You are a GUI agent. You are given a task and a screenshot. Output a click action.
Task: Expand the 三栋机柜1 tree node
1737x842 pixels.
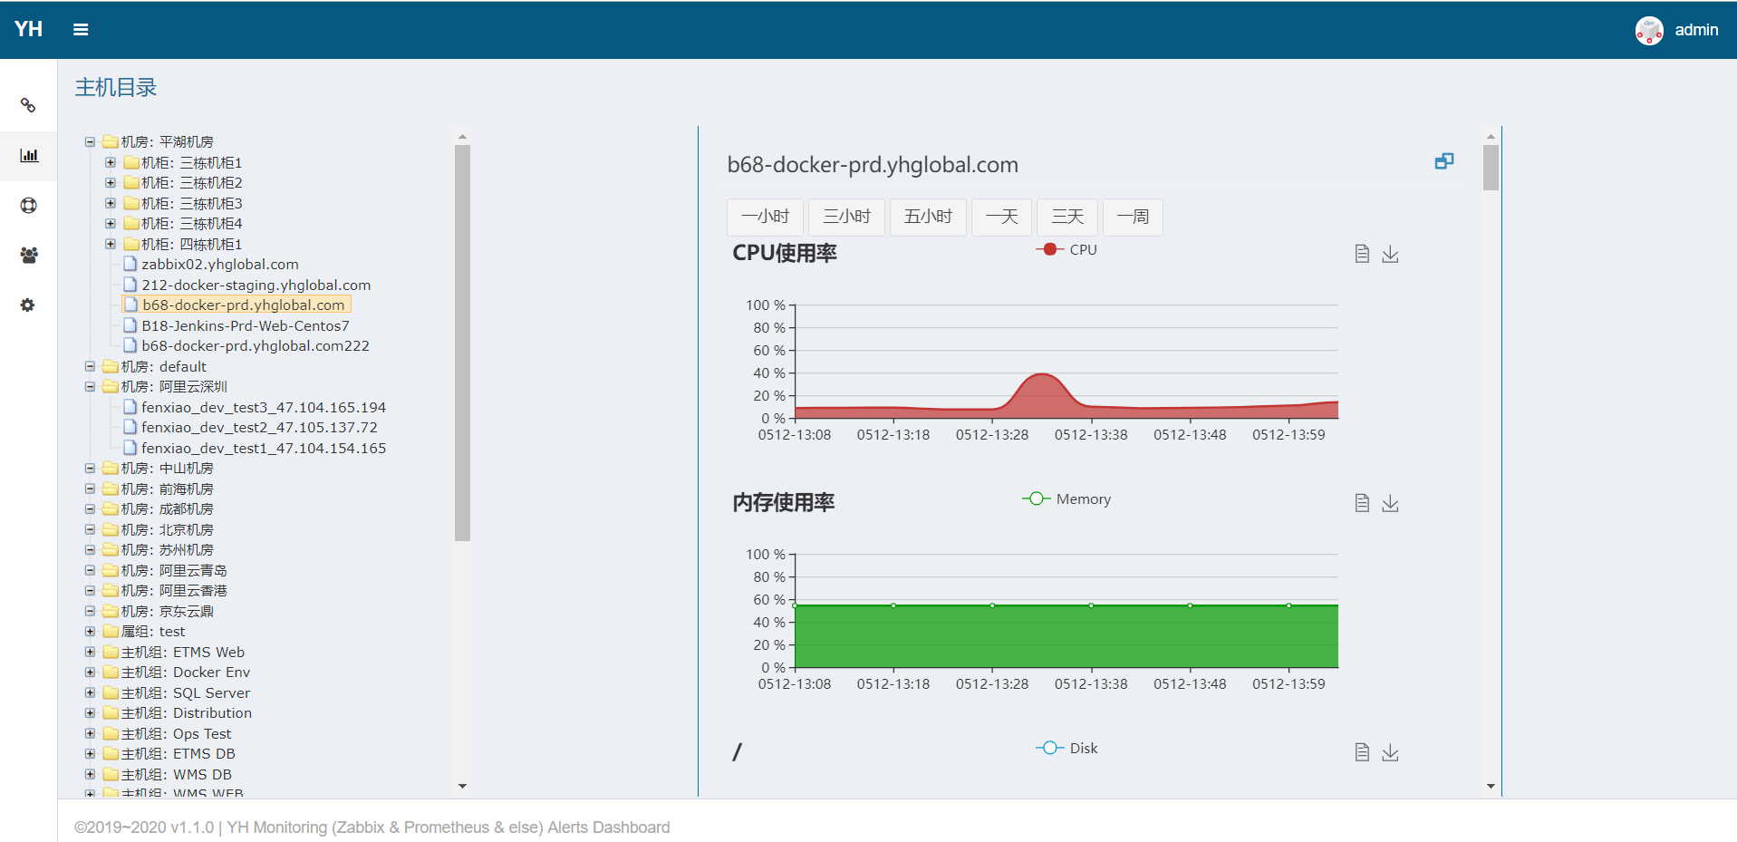point(111,163)
